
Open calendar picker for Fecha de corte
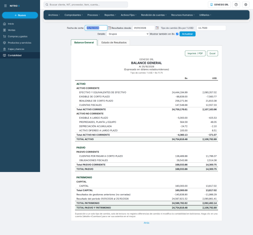click(x=109, y=28)
